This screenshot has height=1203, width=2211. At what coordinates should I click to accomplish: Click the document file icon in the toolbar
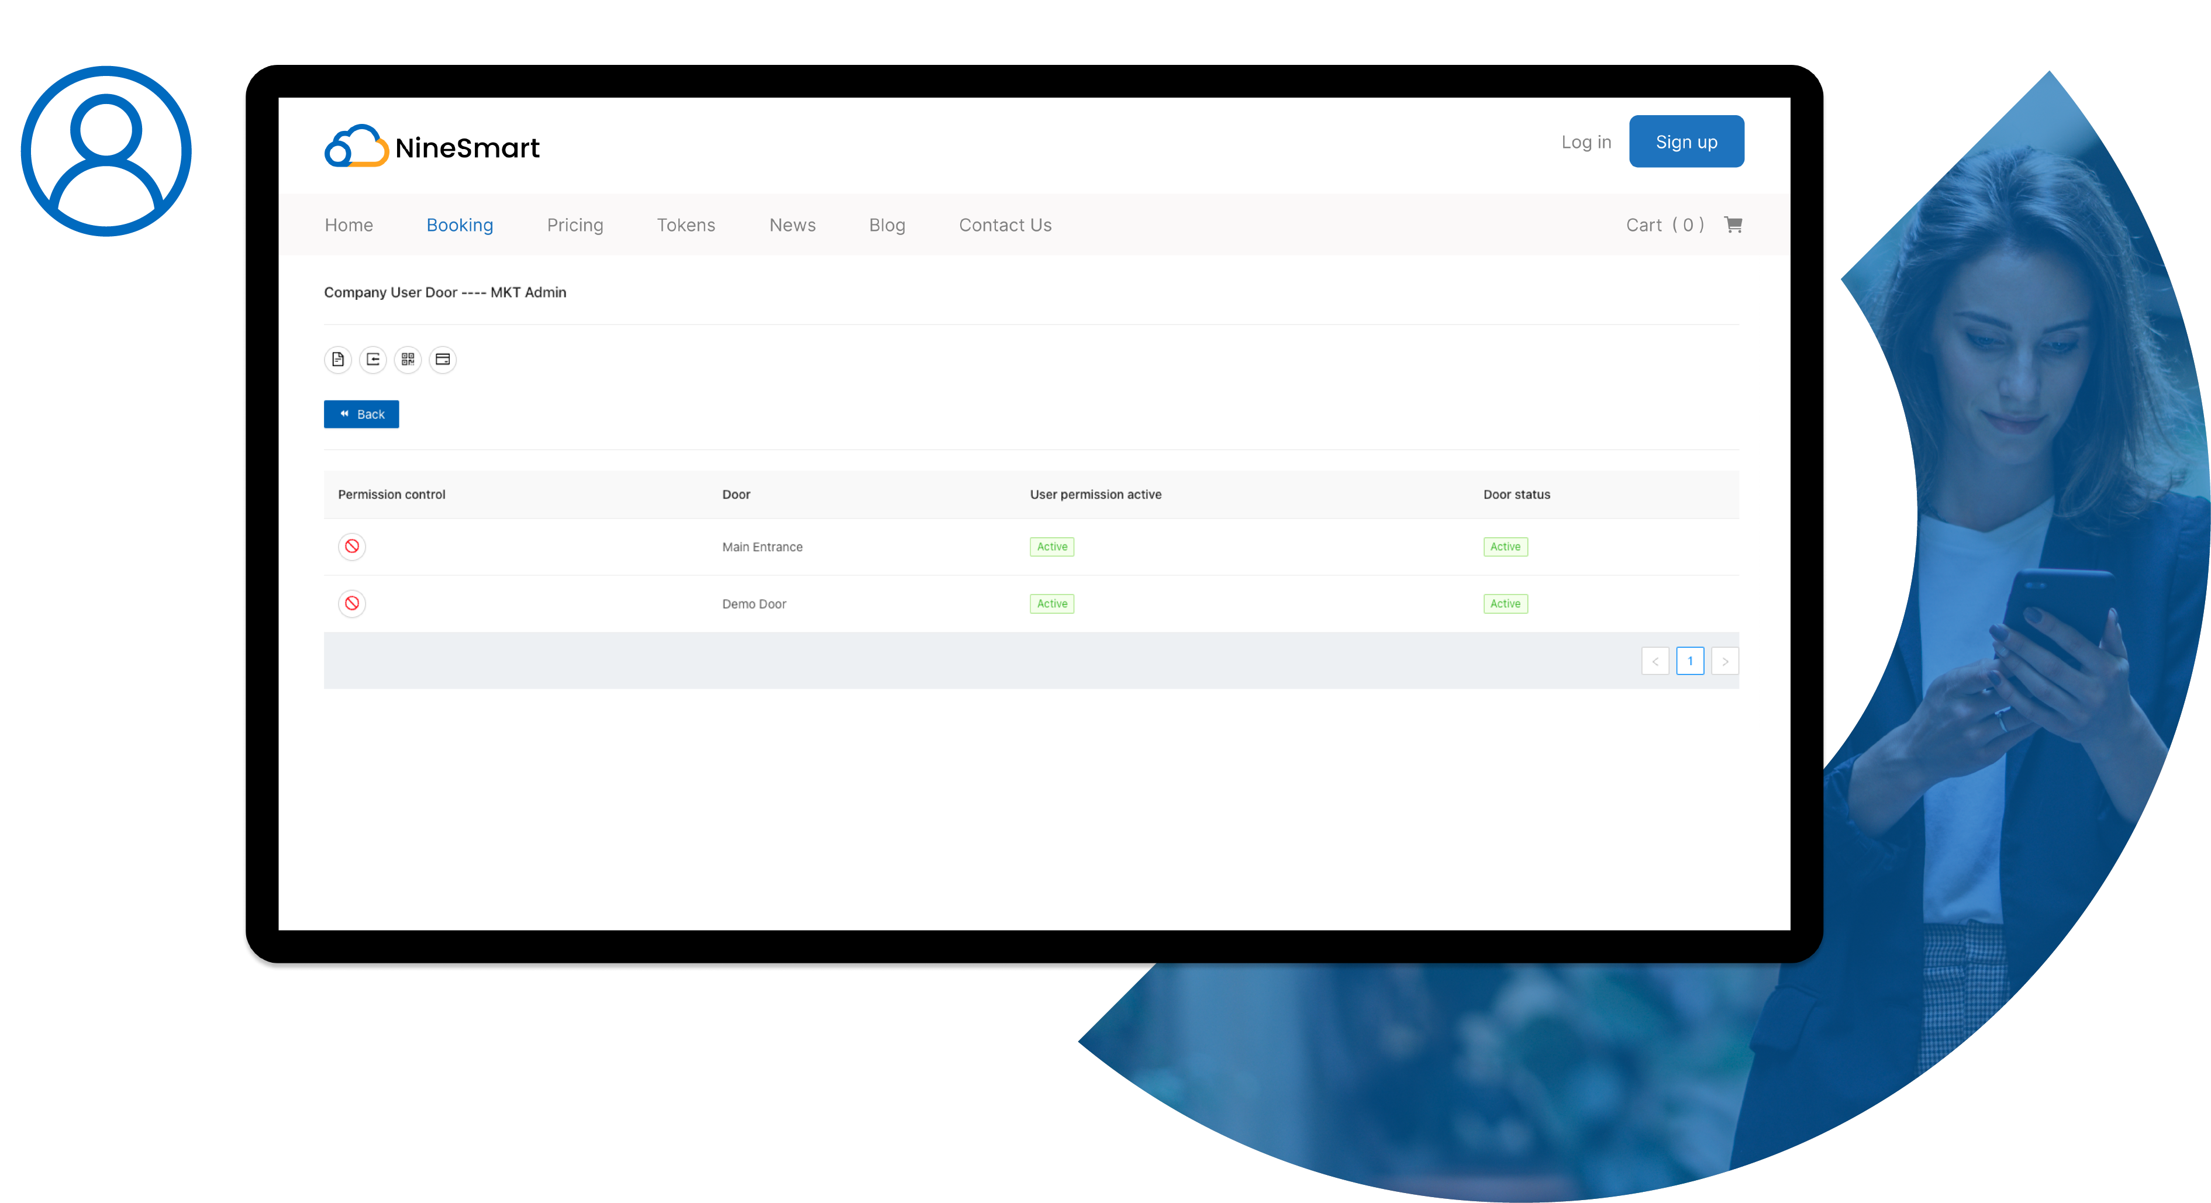(x=338, y=359)
